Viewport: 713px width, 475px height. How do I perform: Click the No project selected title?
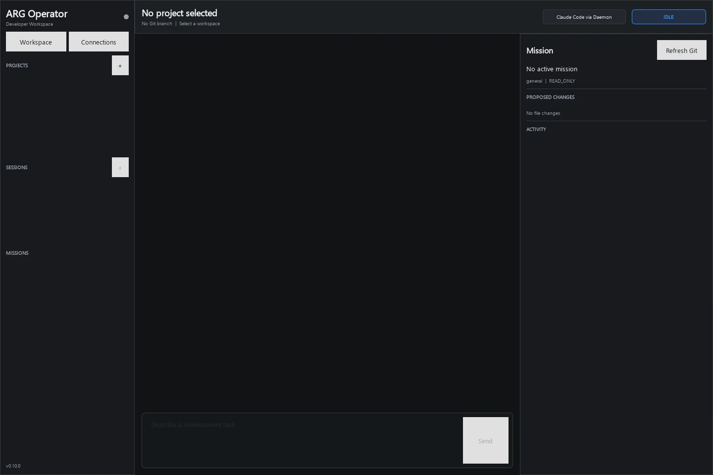pos(179,13)
